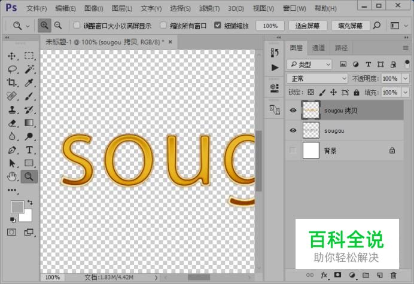This screenshot has width=414, height=284.
Task: Select the Crop tool
Action: point(11,83)
